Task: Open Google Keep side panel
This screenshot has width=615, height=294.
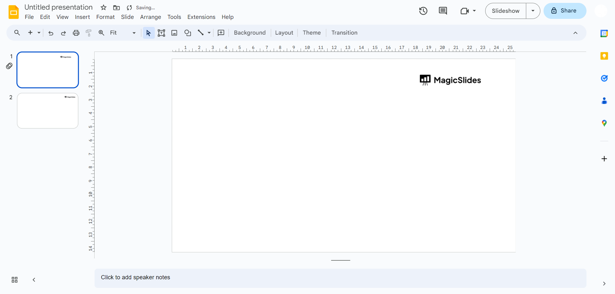Action: coord(604,56)
